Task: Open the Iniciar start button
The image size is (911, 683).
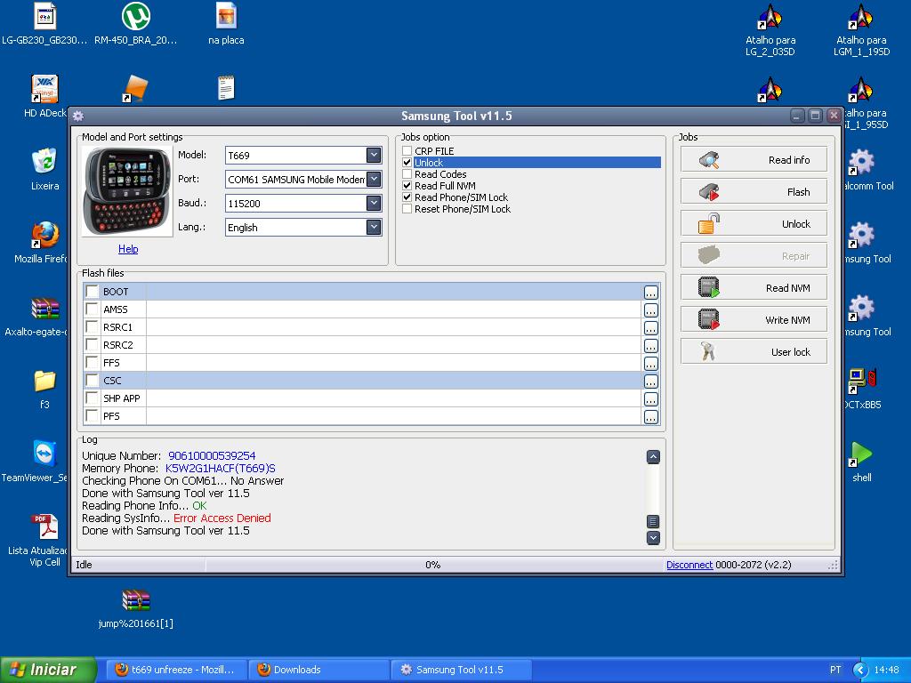Action: point(48,670)
